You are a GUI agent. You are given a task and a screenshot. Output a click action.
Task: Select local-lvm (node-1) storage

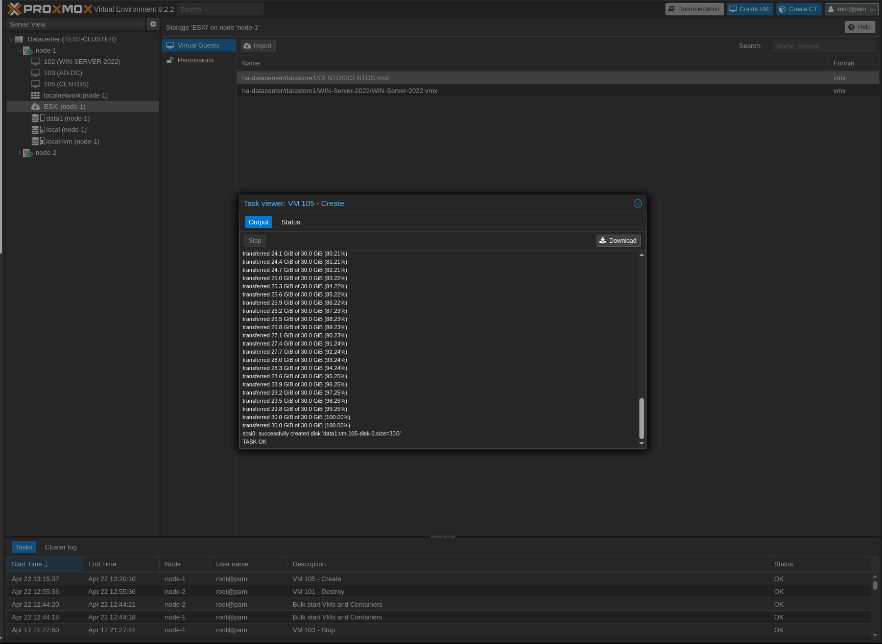click(x=72, y=142)
